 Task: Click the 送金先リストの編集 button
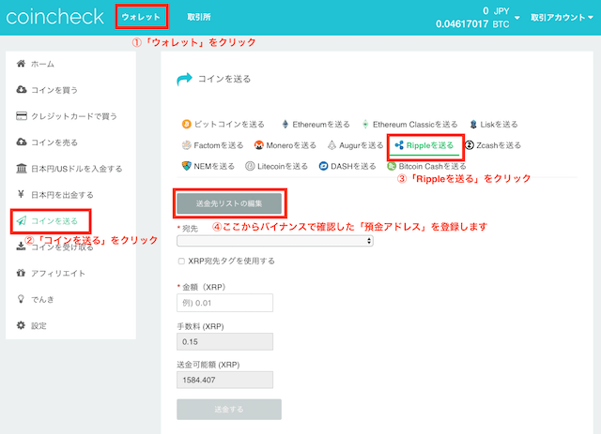click(x=229, y=203)
